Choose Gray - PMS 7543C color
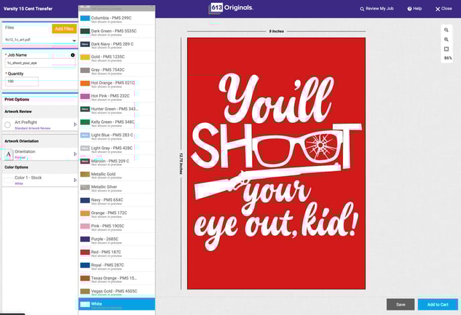Screen dimensions: 461x315 pyautogui.click(x=117, y=70)
